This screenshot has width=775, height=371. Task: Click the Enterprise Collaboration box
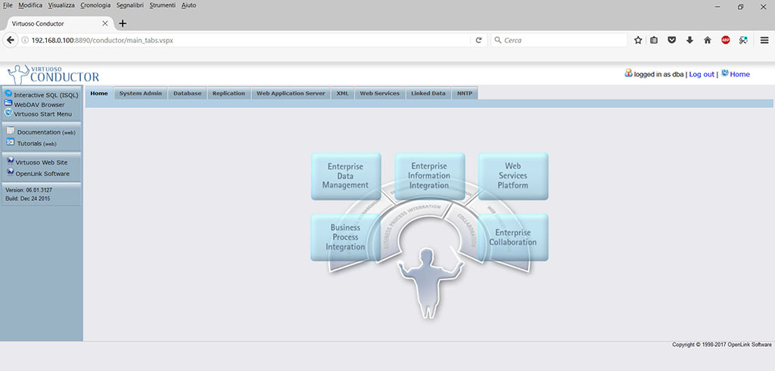[513, 237]
